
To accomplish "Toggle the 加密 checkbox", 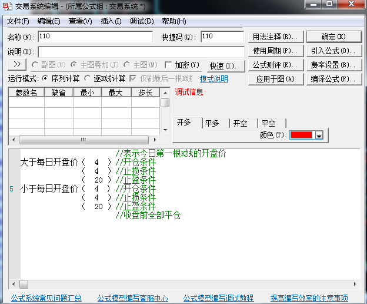I will [x=168, y=65].
